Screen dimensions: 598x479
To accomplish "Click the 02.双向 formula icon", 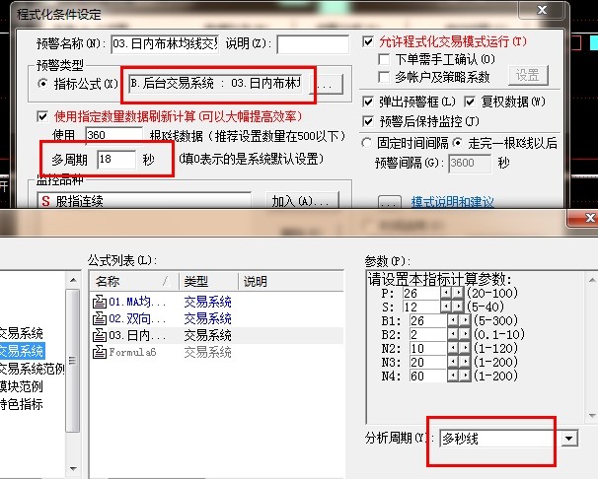I will [100, 318].
